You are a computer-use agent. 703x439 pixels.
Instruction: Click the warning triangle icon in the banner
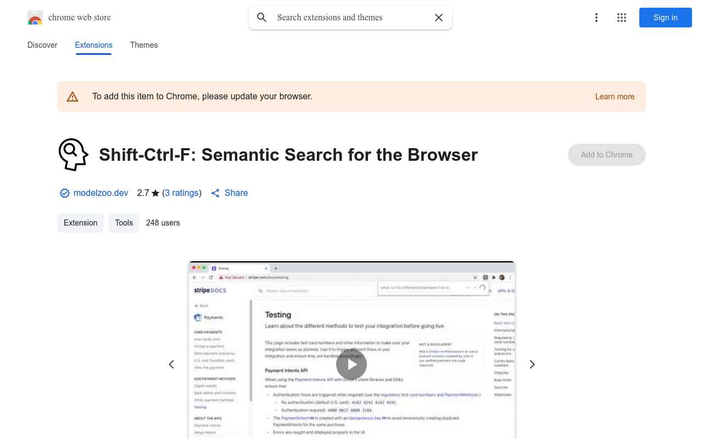(72, 96)
